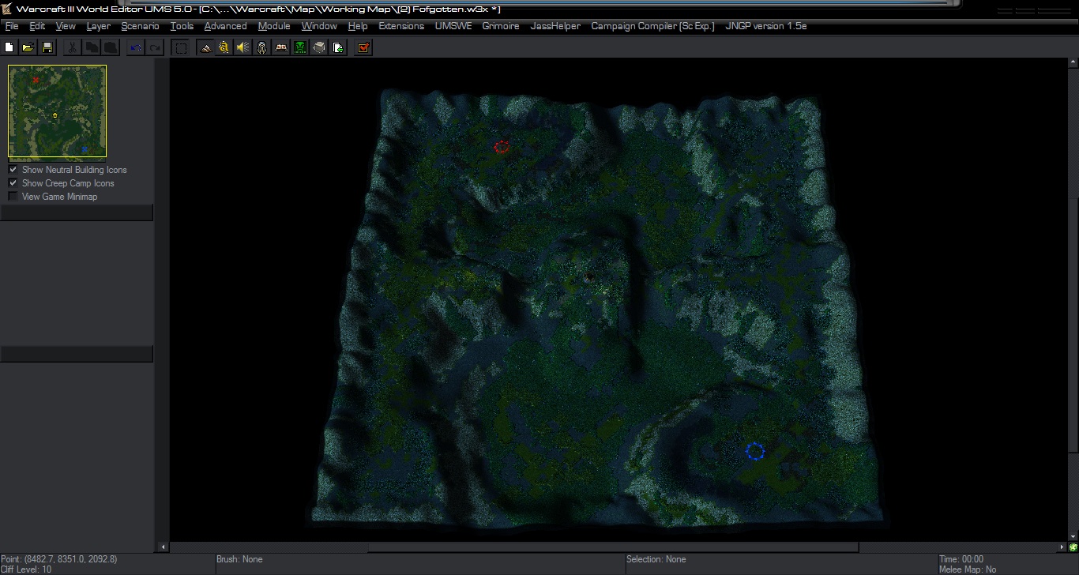Click the 'Time: 00:00' status text
The width and height of the screenshot is (1079, 575).
coord(961,559)
